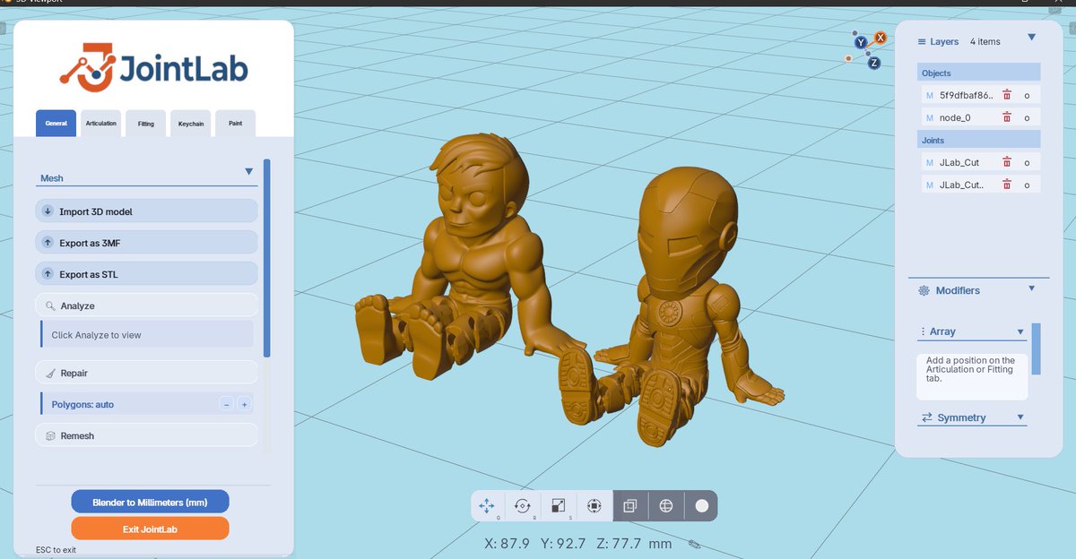This screenshot has height=559, width=1076.
Task: Click the Remesh button
Action: point(147,435)
